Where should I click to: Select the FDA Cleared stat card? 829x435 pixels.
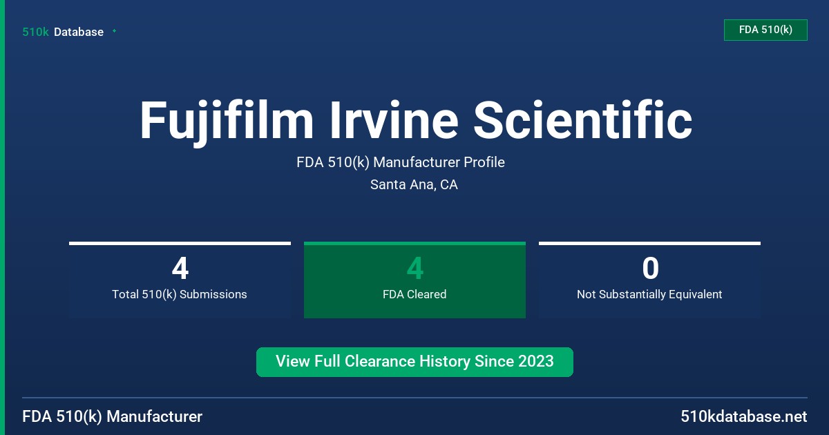tap(414, 280)
